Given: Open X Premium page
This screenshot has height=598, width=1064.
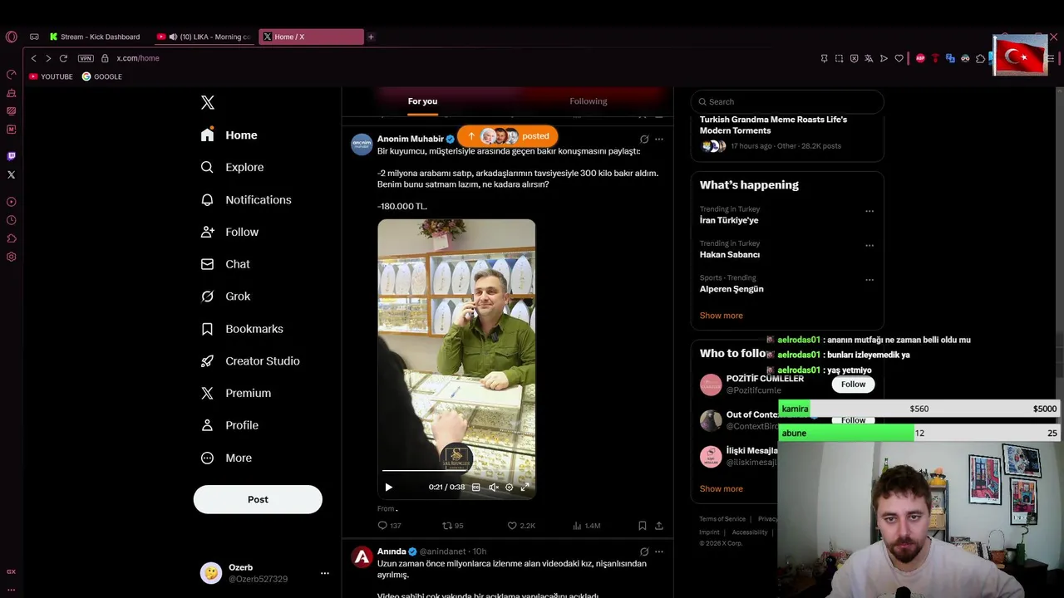Looking at the screenshot, I should coord(236,393).
